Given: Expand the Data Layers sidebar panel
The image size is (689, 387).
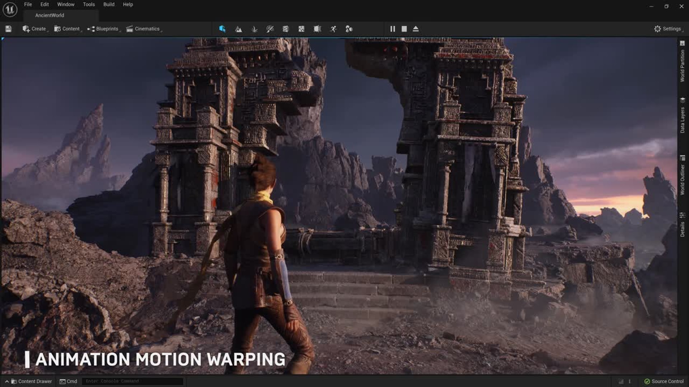Looking at the screenshot, I should 683,115.
